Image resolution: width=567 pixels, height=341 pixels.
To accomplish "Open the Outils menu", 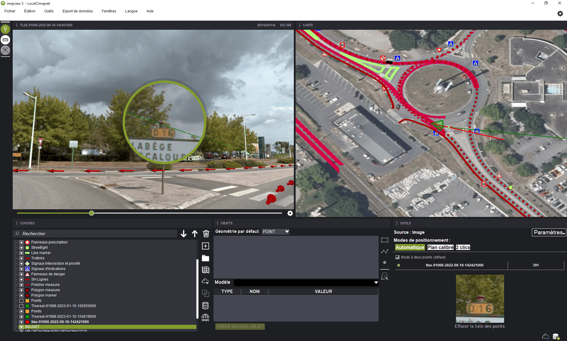I will tap(49, 11).
